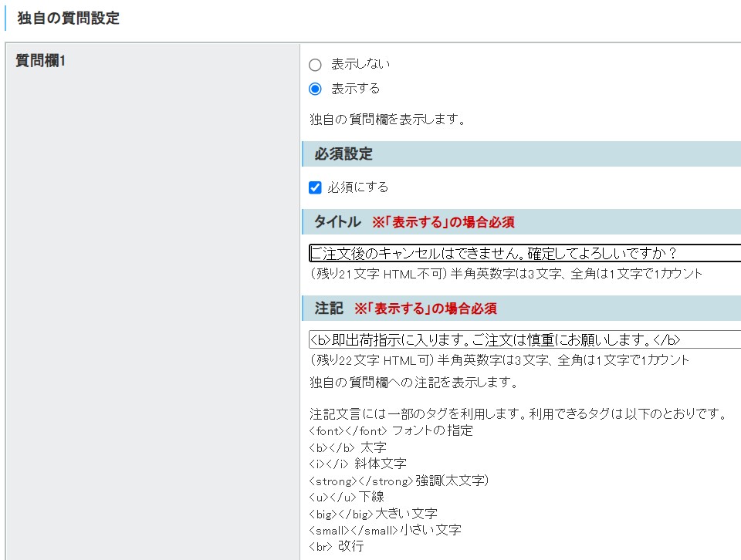Click the strong tag 強調 line
This screenshot has width=741, height=560.
point(399,481)
